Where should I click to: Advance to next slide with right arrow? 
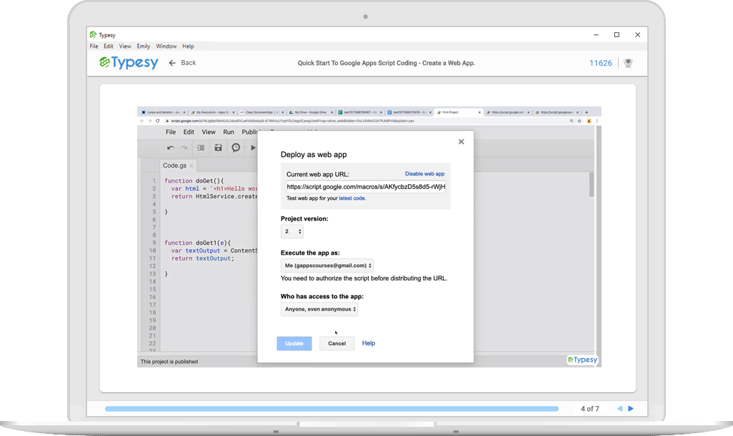631,408
